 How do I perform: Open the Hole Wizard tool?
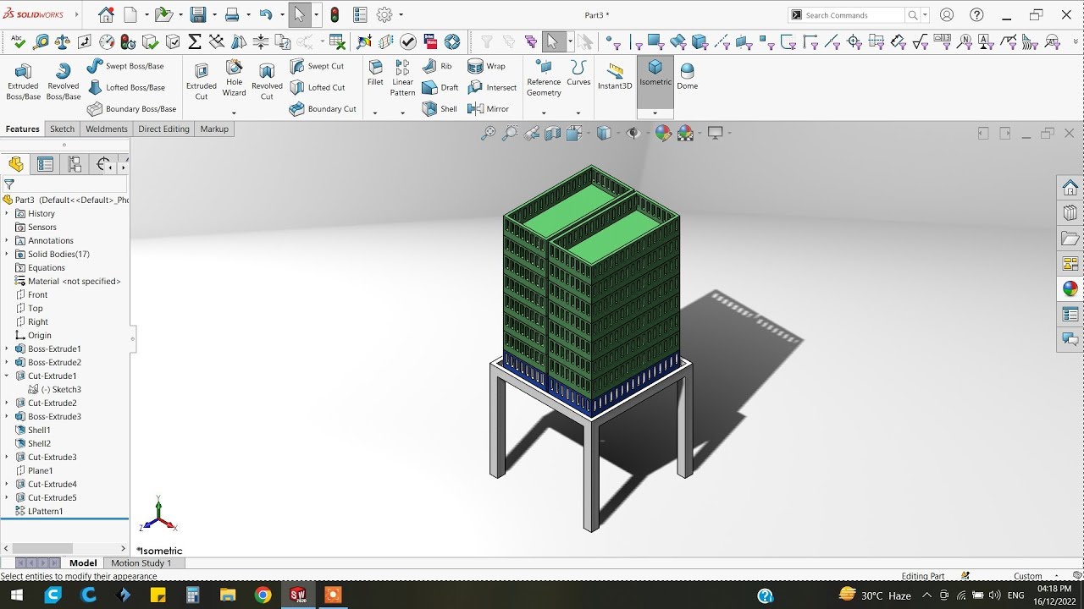234,79
